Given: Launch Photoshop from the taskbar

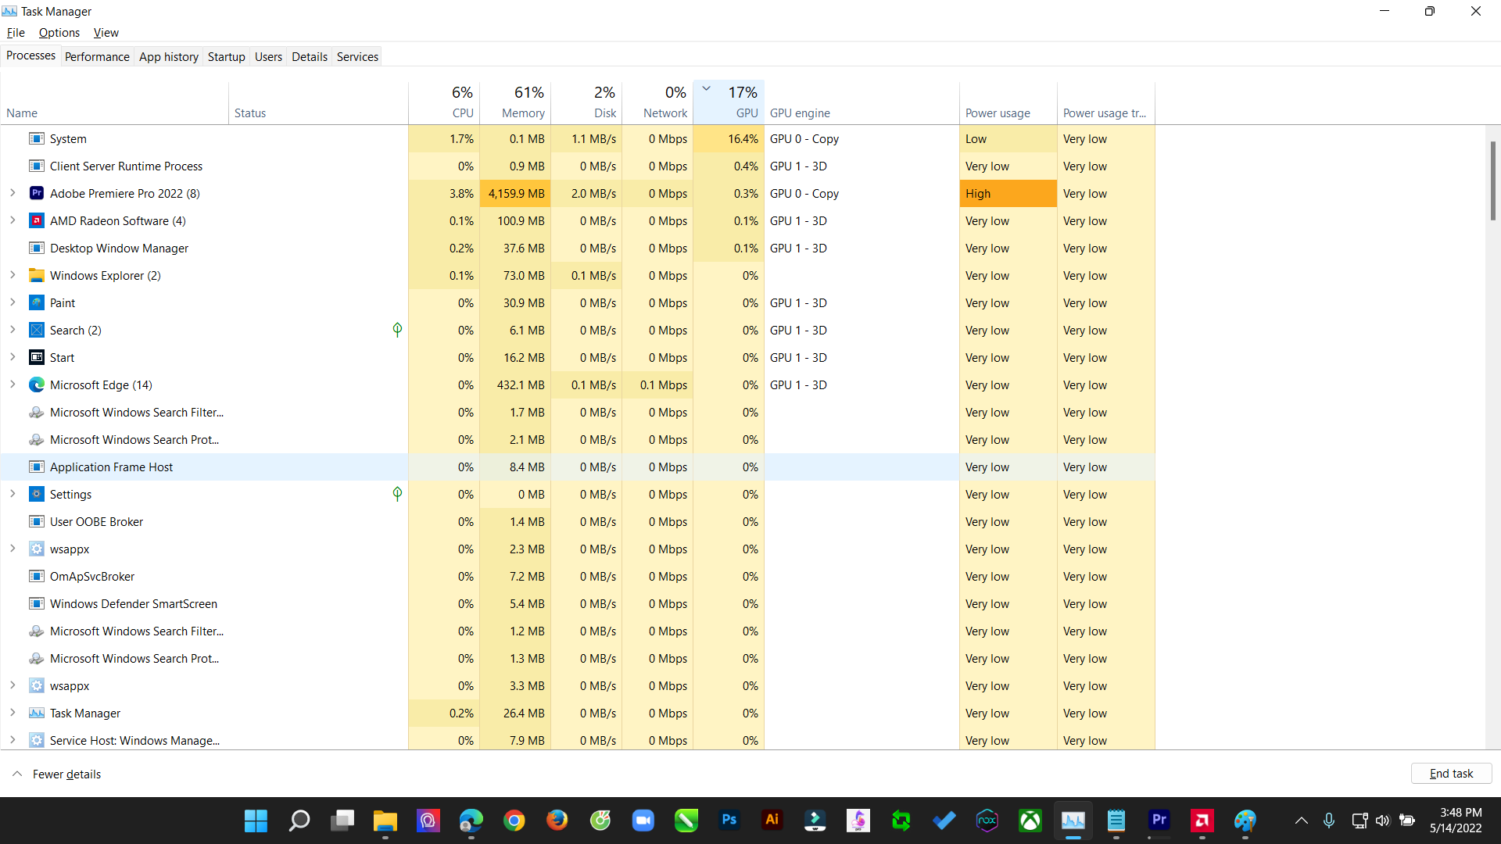Looking at the screenshot, I should (729, 821).
